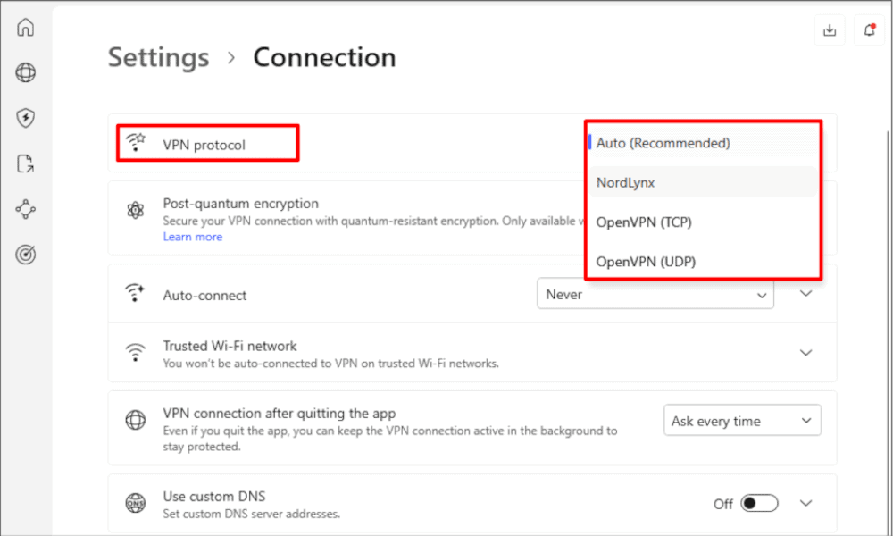893x536 pixels.
Task: Choose NordLynx from protocol list
Action: [703, 182]
